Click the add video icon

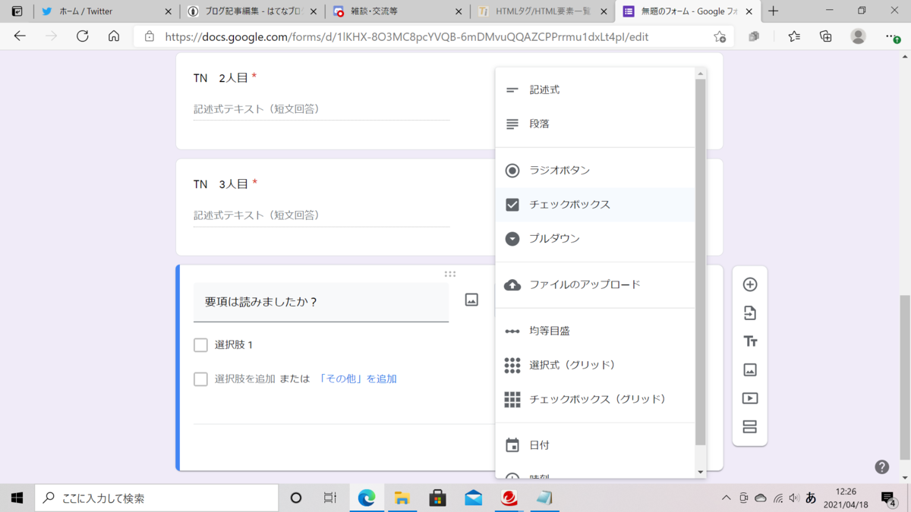pyautogui.click(x=750, y=398)
